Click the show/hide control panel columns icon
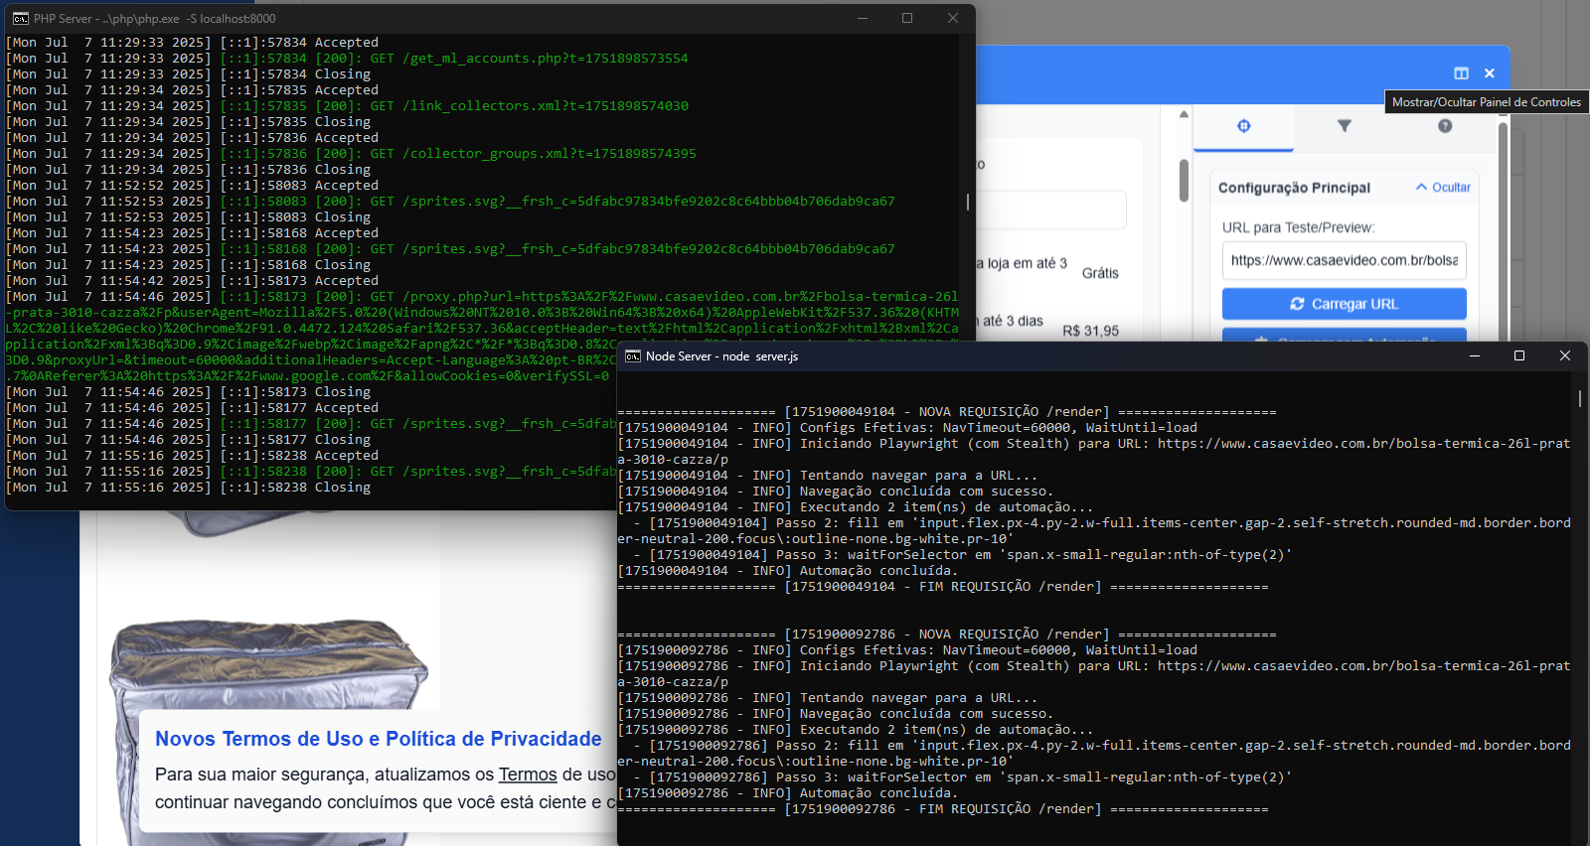1590x846 pixels. coord(1461,73)
